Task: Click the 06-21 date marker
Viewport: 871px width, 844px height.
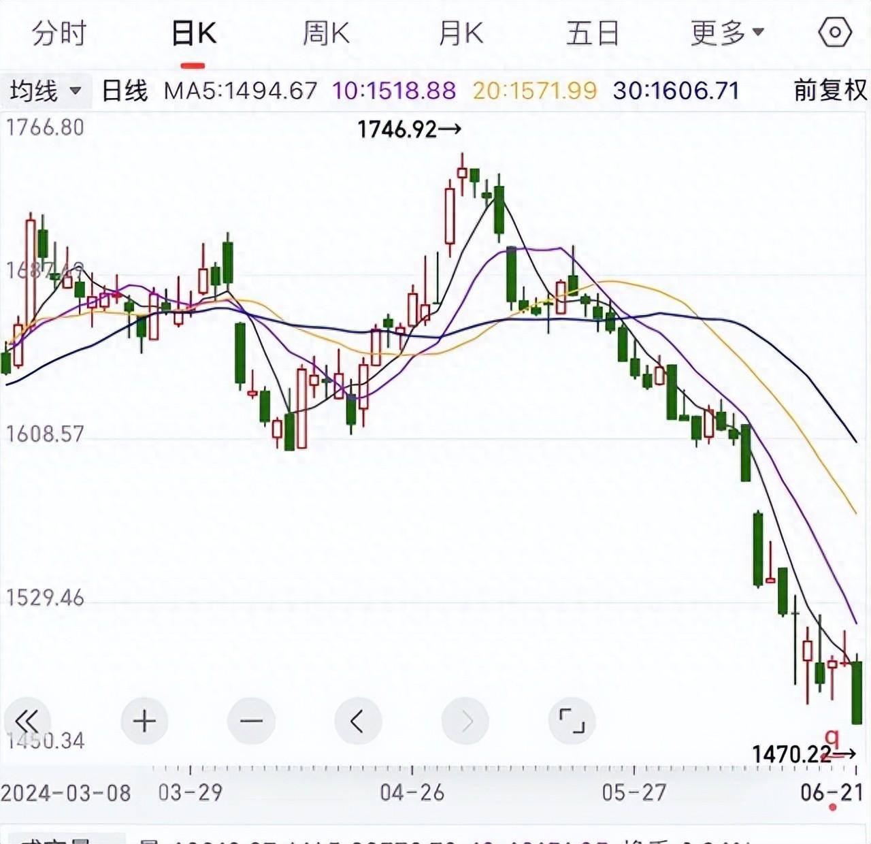Action: tap(832, 792)
